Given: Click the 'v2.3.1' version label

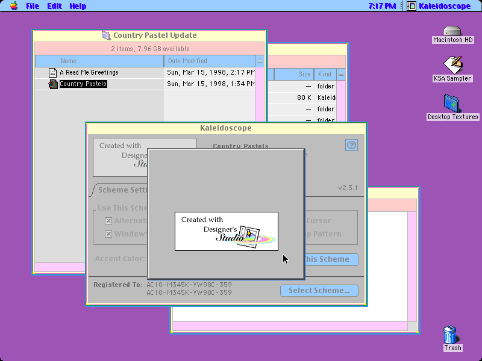Looking at the screenshot, I should tap(348, 188).
